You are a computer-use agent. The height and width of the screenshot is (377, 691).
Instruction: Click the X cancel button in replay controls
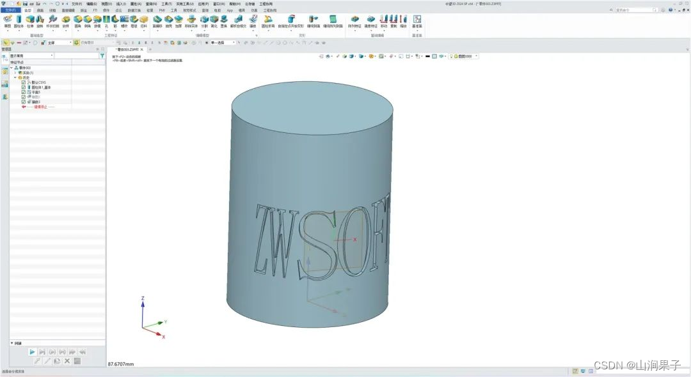click(x=67, y=361)
